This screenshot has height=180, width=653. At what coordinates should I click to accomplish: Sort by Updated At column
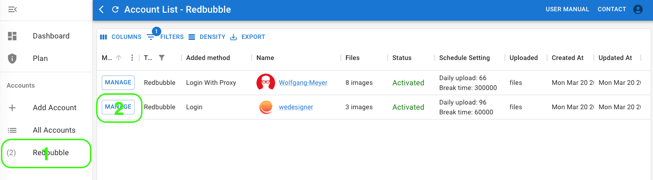(x=615, y=58)
